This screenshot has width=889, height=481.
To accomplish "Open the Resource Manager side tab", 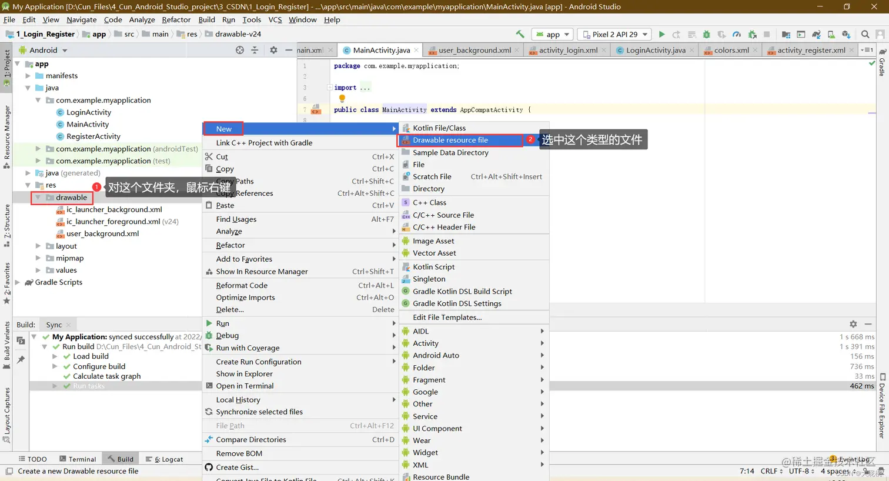I will (x=7, y=137).
